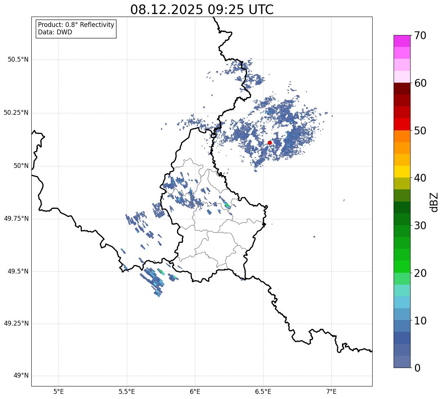Click the 49.5°N latitude label
This screenshot has height=399, width=443.
click(x=18, y=271)
